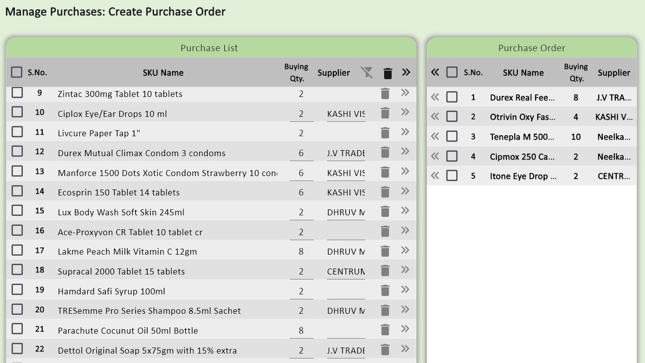Check the Cipmox 250 Ca... order row
This screenshot has height=363, width=645.
(x=452, y=156)
